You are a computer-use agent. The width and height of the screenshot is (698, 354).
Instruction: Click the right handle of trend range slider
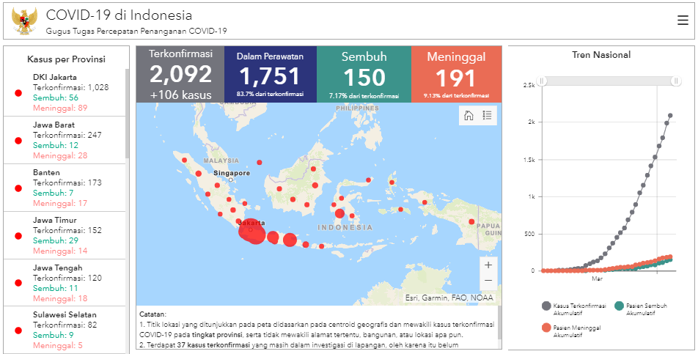click(676, 81)
